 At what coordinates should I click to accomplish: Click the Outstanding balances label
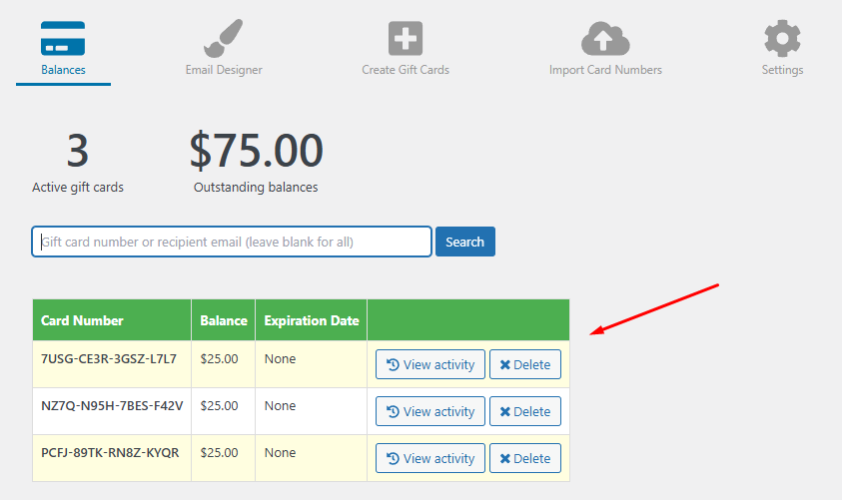click(256, 188)
